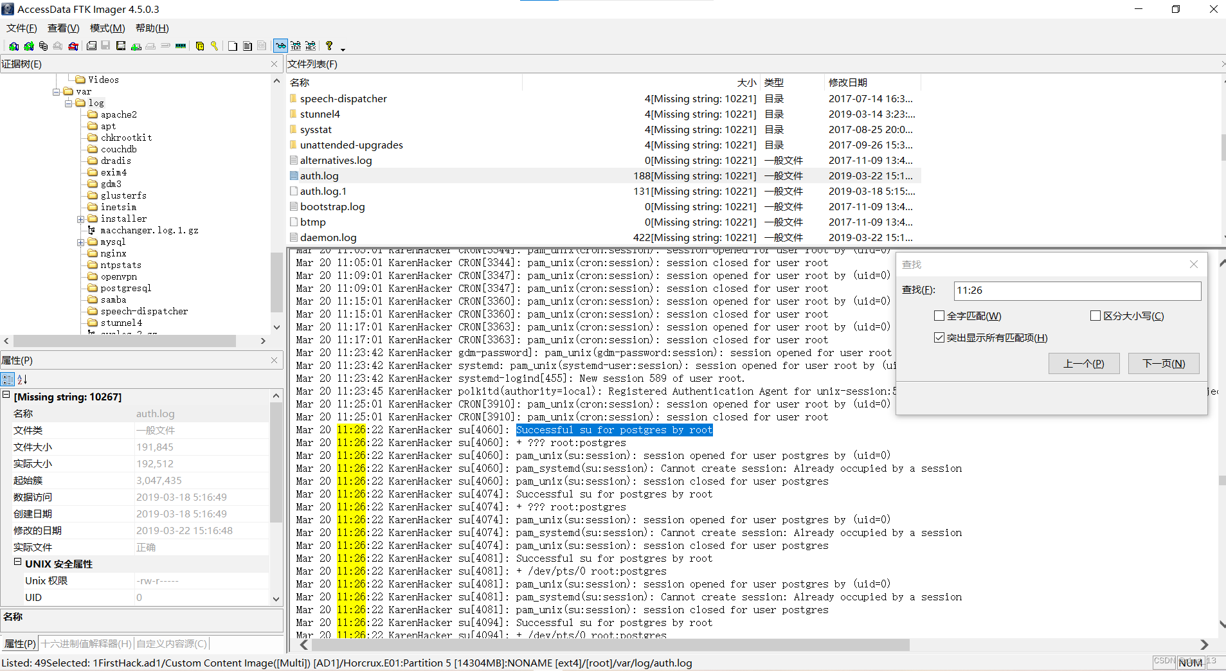This screenshot has width=1226, height=671.
Task: Close the 查找 dialog
Action: [1193, 264]
